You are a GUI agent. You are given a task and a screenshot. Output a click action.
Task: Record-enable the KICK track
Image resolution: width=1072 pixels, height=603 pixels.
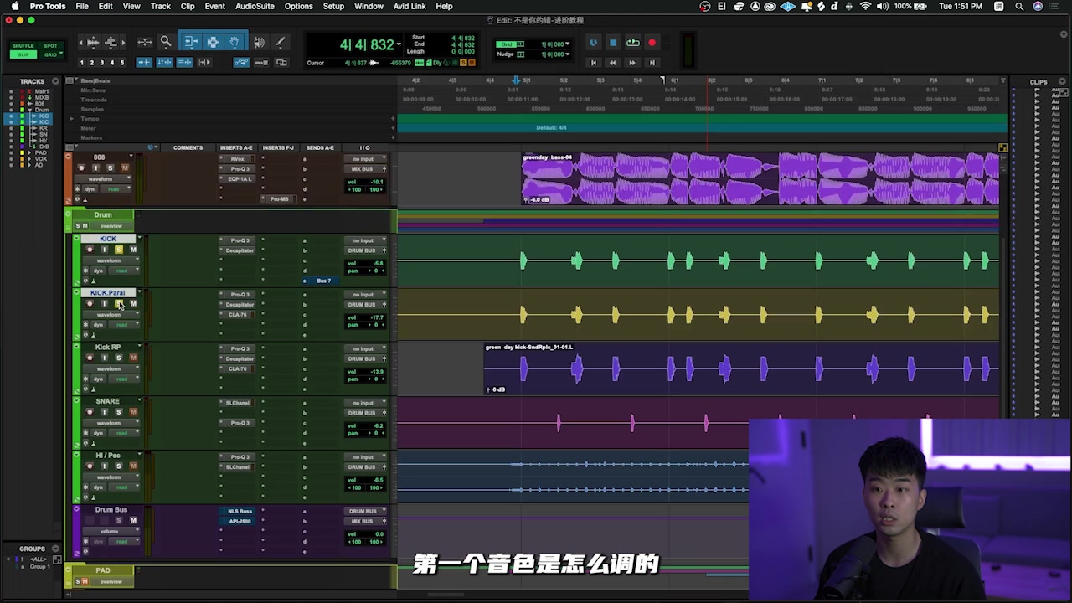90,250
